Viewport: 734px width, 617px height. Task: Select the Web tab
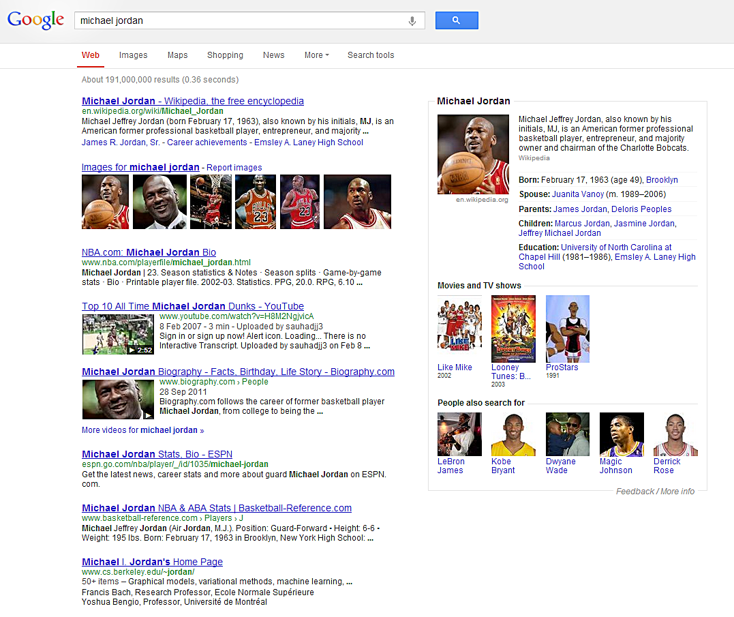[x=91, y=55]
